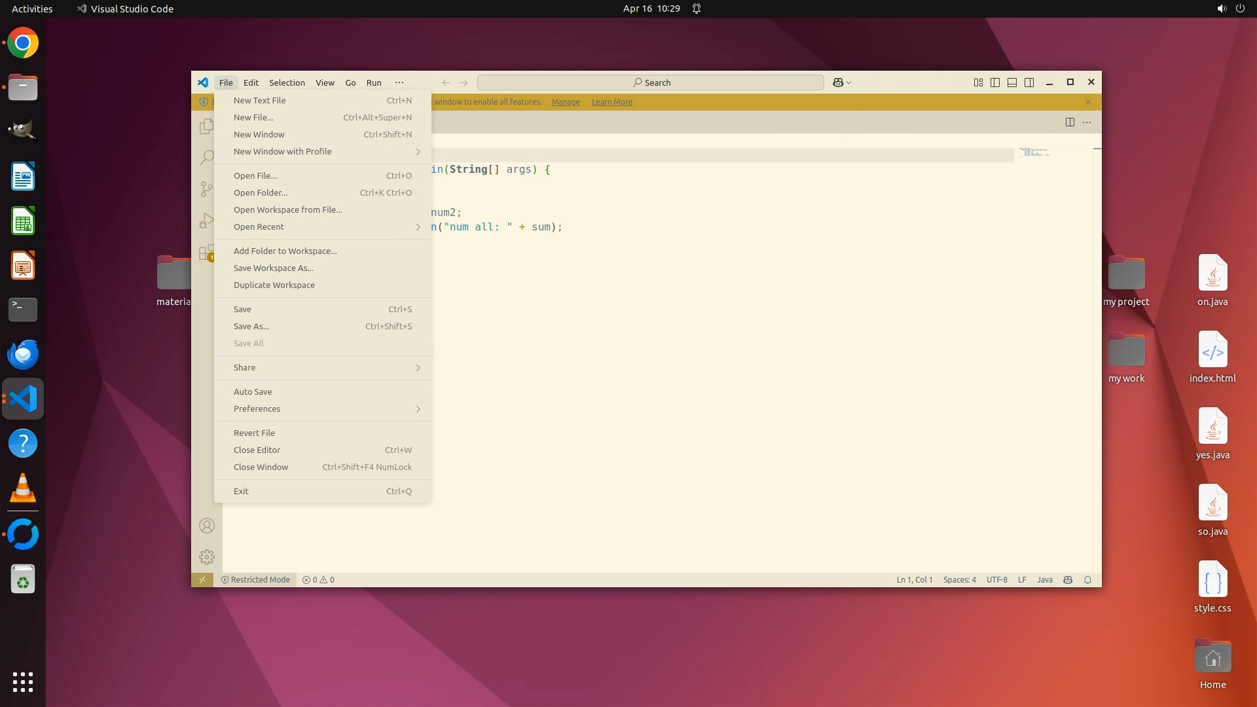Toggle the Primary Side Bar layout button
Viewport: 1257px width, 707px height.
pos(995,82)
